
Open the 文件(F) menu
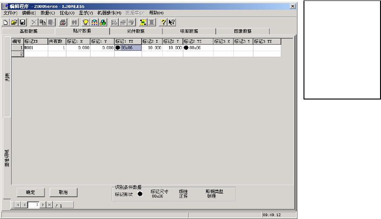10,13
